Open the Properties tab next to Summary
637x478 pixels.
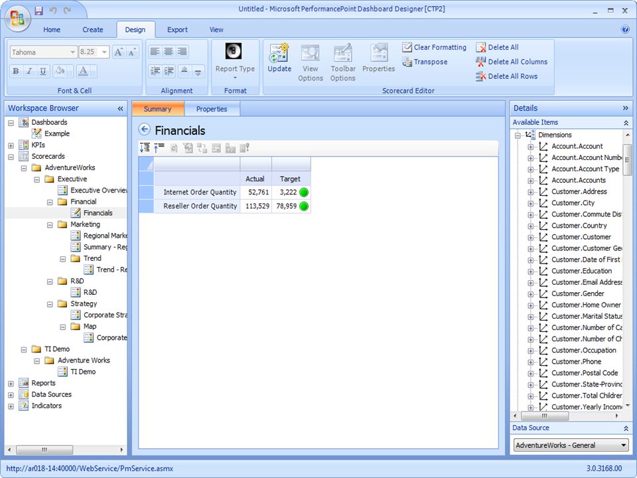(x=212, y=109)
